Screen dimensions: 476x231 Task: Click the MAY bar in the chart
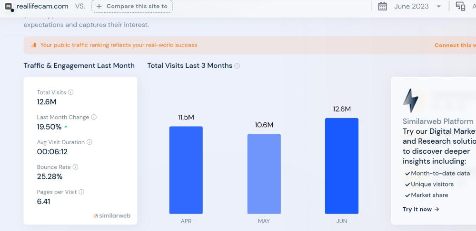[x=264, y=174]
